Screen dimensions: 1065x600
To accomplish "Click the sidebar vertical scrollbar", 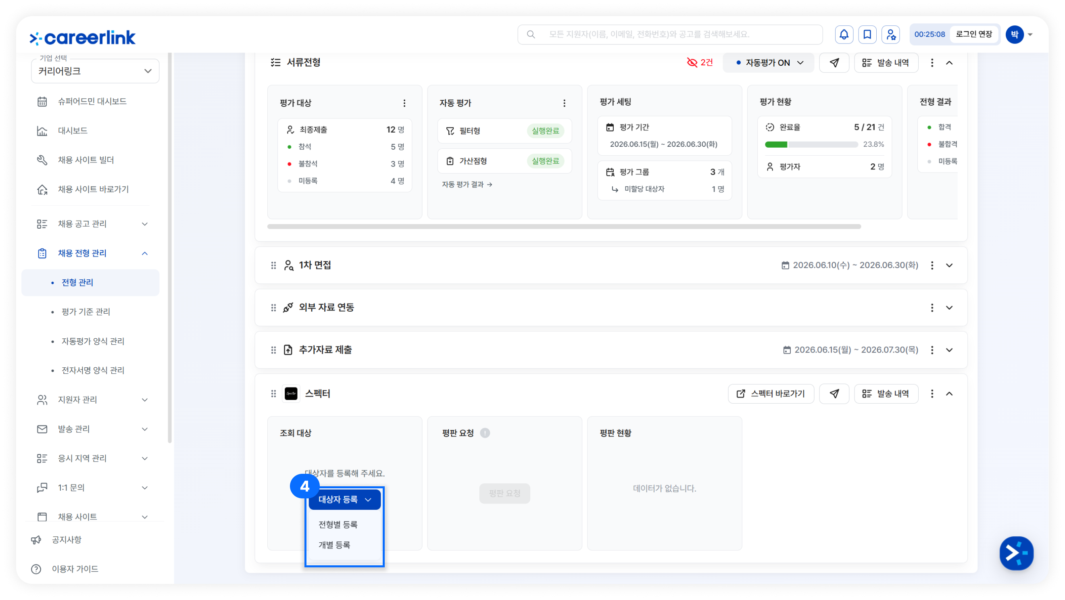I will [x=169, y=248].
